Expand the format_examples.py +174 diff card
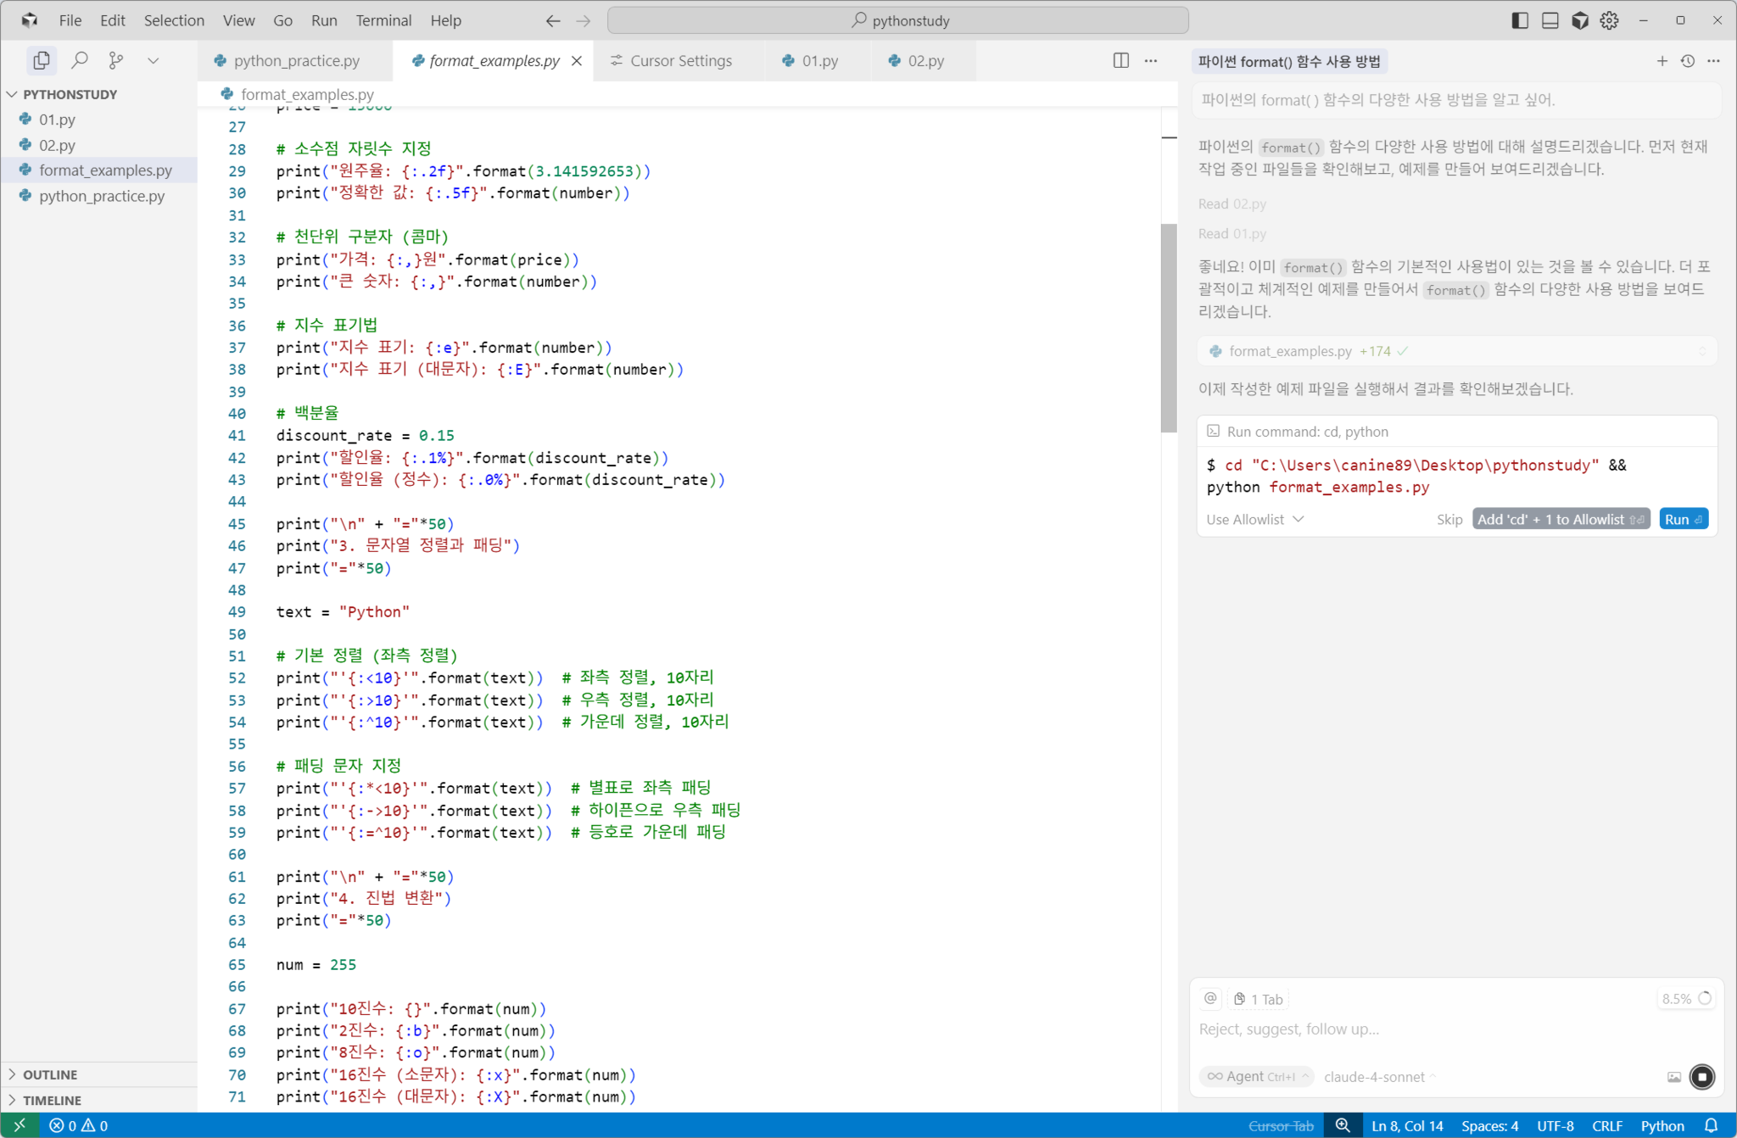Screen dimensions: 1737x1138 [x=1457, y=351]
